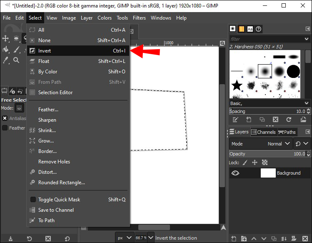Open the layer mode group switch dropdown

point(302,144)
